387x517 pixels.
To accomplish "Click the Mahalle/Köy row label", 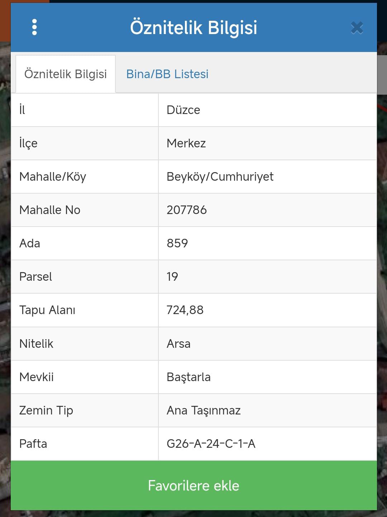I will (53, 177).
